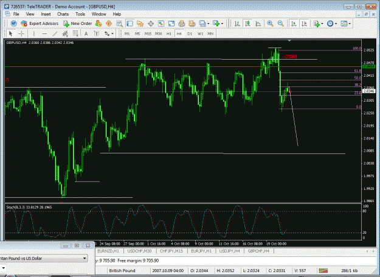The height and width of the screenshot is (277, 380).
Task: Zoom out of the chart
Action: [x=280, y=24]
